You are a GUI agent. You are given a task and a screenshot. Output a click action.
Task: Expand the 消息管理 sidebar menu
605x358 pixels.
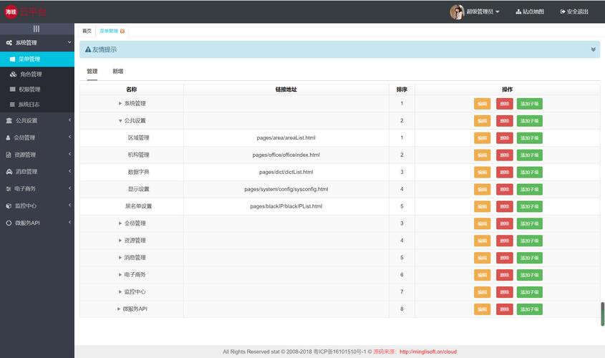point(37,172)
